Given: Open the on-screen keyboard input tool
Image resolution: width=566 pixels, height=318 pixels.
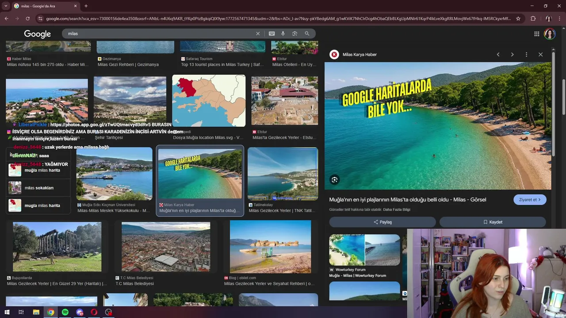Looking at the screenshot, I should 272,34.
